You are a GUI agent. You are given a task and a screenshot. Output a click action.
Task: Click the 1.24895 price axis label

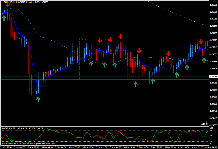tap(213, 62)
